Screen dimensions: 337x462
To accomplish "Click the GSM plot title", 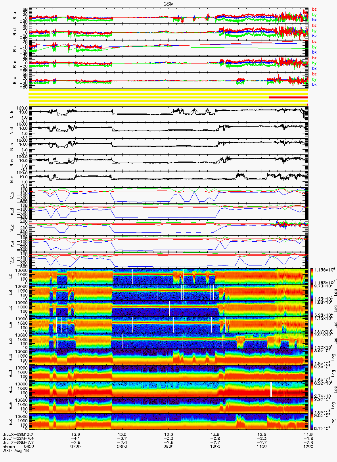I will tap(168, 4).
